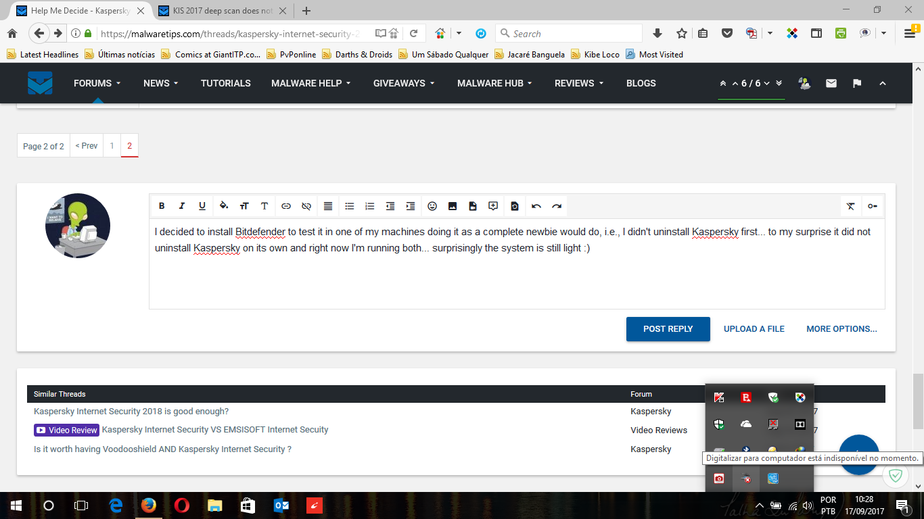Click the Prev page link
The width and height of the screenshot is (924, 519).
pyautogui.click(x=87, y=146)
